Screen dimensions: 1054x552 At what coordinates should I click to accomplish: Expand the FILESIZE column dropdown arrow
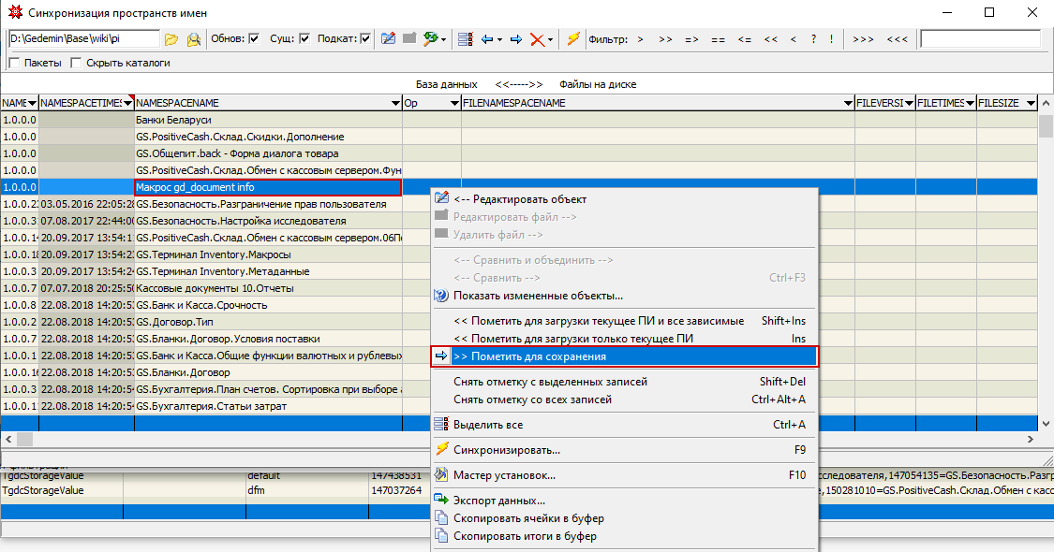[1030, 103]
